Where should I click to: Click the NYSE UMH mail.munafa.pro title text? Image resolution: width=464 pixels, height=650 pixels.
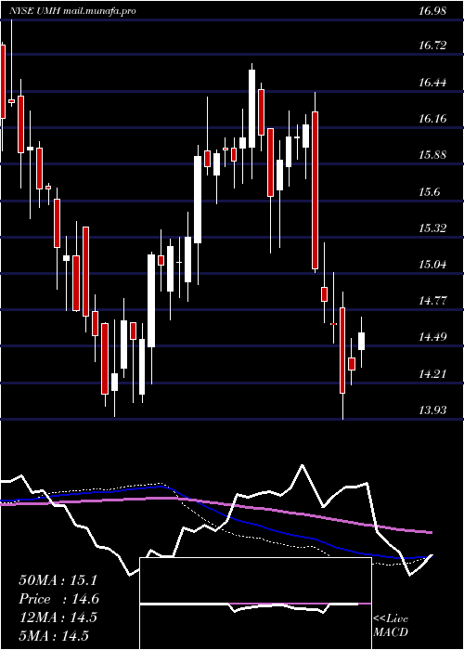pos(73,11)
